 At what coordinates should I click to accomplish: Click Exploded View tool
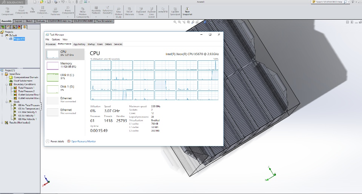point(141,12)
